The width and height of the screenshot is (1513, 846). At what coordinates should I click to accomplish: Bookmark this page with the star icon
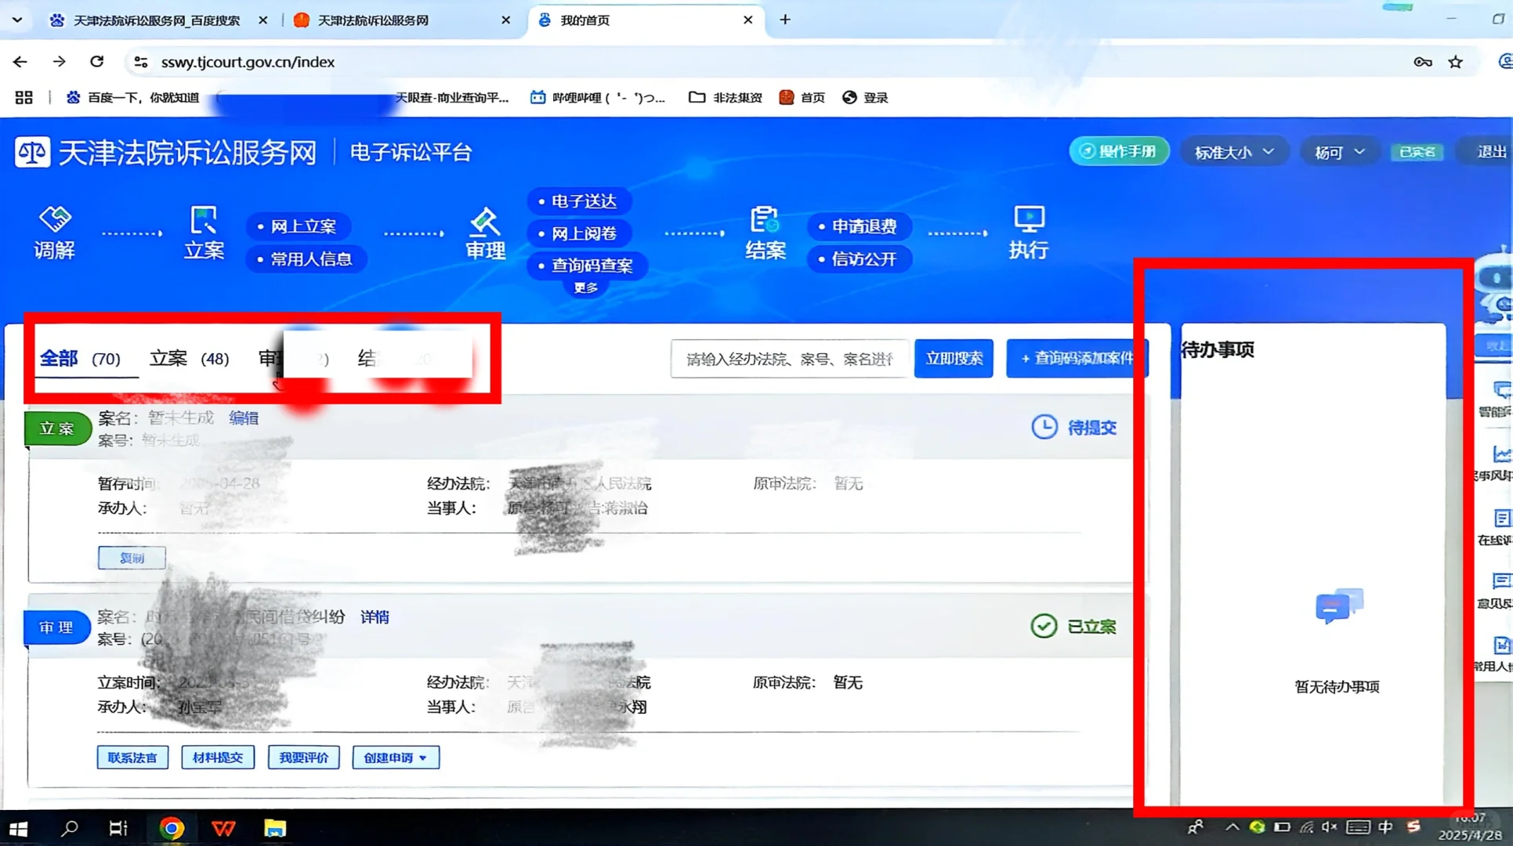[1455, 62]
